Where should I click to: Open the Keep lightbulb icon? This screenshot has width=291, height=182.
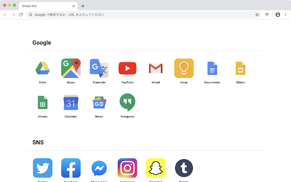184,68
